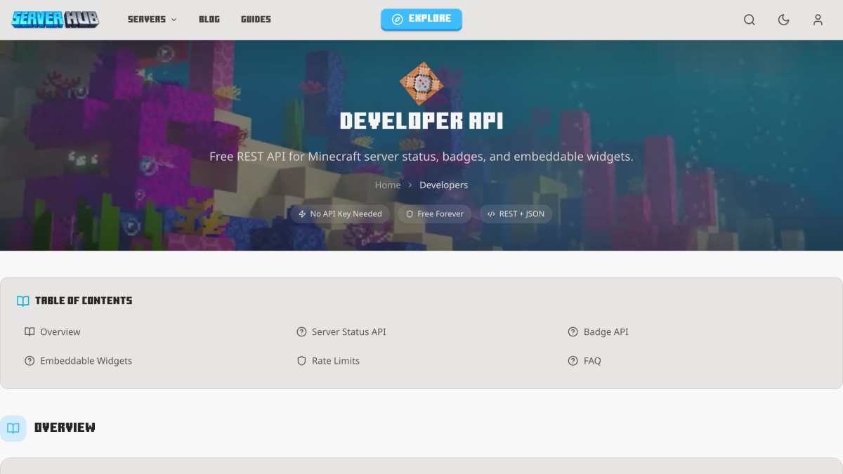Click the Developer API heading

pyautogui.click(x=421, y=121)
